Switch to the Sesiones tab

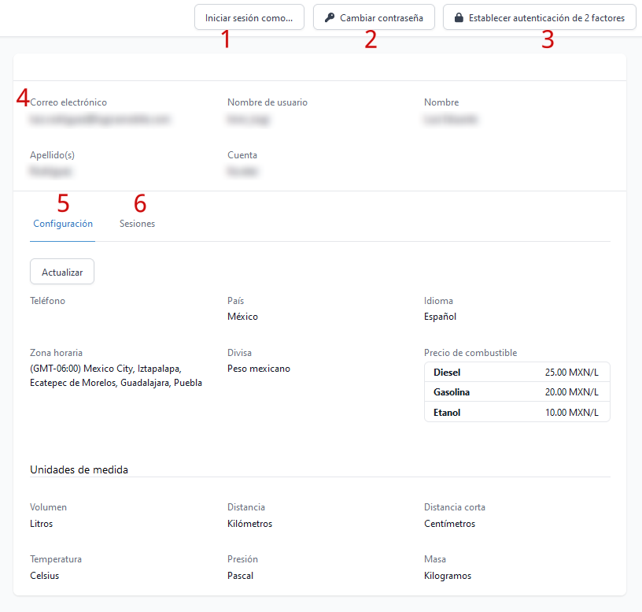coord(137,224)
